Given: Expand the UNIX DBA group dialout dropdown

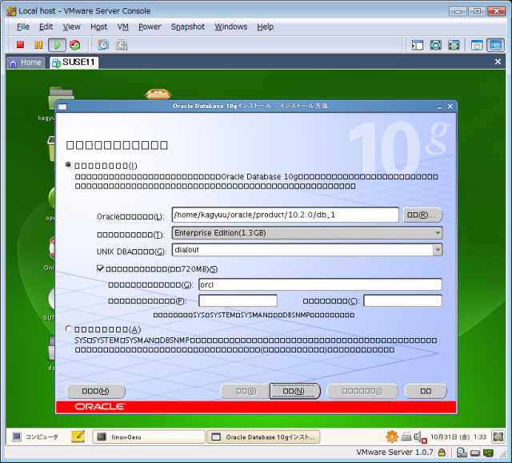Looking at the screenshot, I should 306,250.
